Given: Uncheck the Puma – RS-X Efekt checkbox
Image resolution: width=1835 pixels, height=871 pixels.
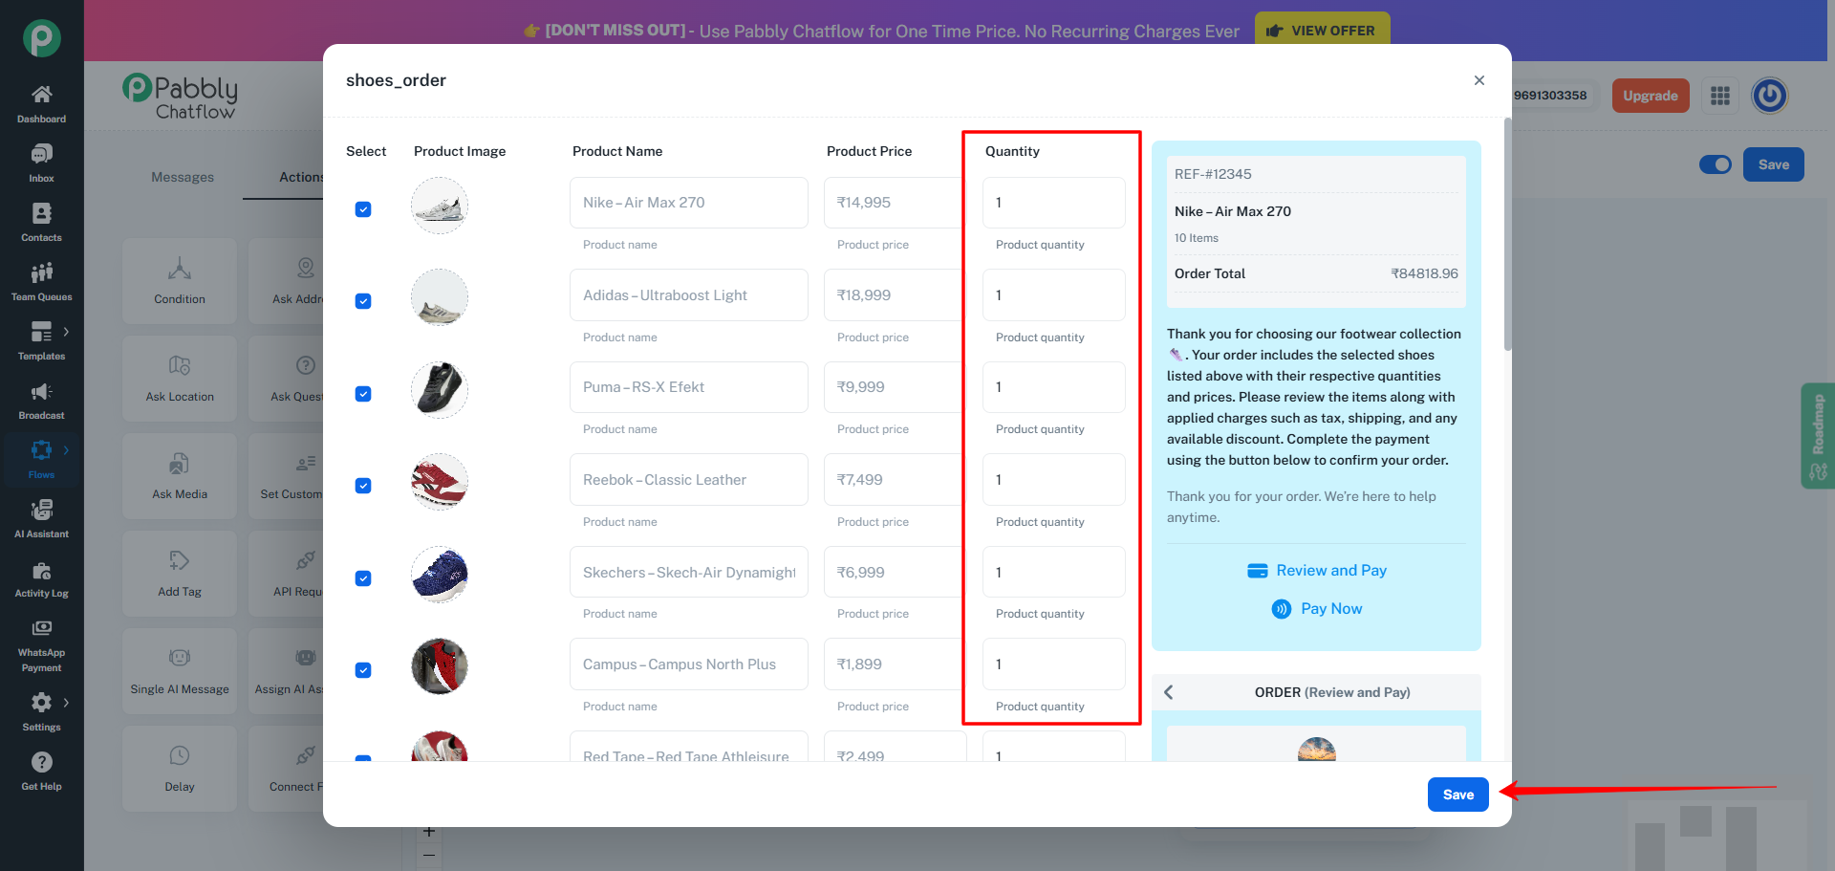Looking at the screenshot, I should 363,394.
